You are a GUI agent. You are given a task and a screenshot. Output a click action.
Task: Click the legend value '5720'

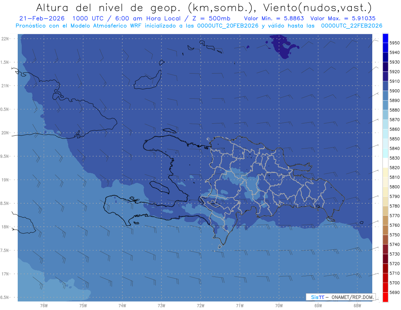395,264
